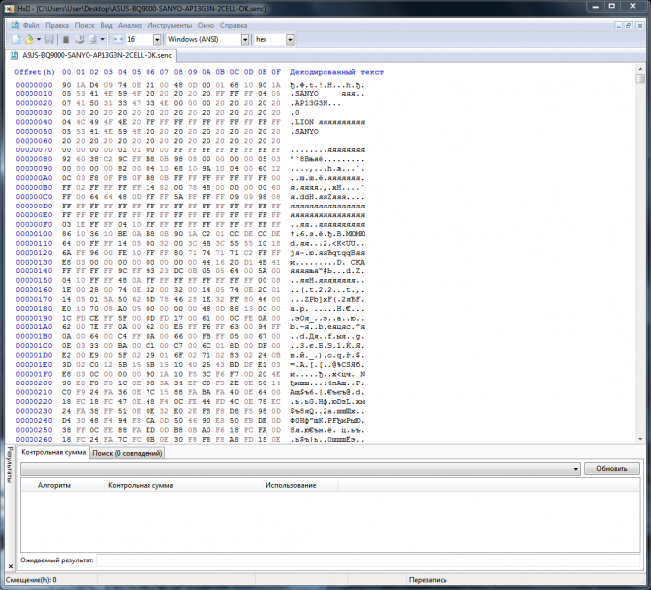Expand the disk image icon arrow
The height and width of the screenshot is (590, 651).
(x=102, y=40)
